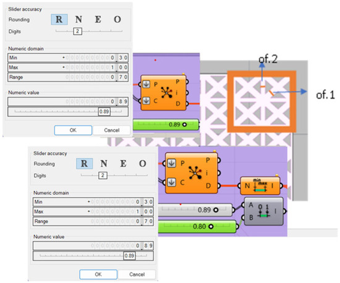Click the Closest Point star icon on upper component
Image resolution: width=340 pixels, height=283 pixels.
[166, 93]
